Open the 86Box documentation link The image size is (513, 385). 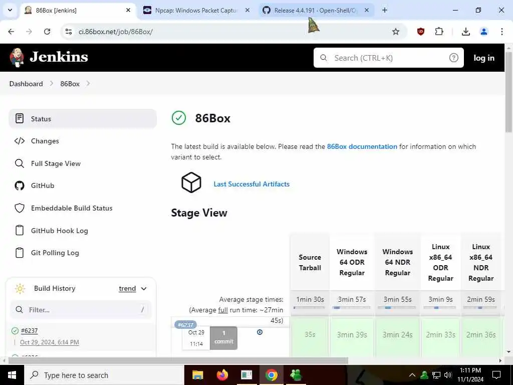click(x=362, y=147)
